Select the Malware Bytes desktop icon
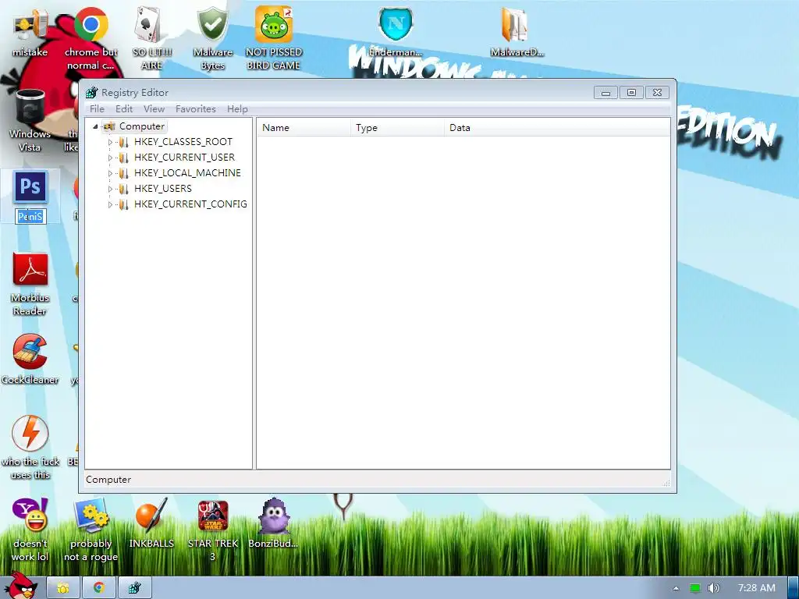This screenshot has height=599, width=799. (212, 39)
